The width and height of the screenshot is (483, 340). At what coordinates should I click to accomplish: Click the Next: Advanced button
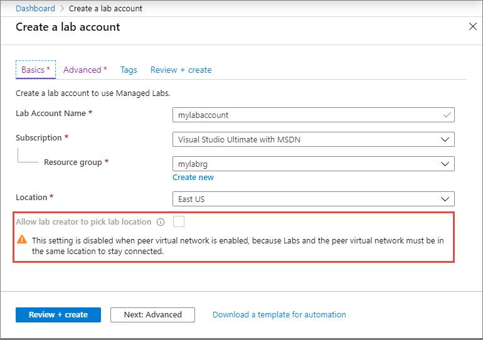pos(153,315)
